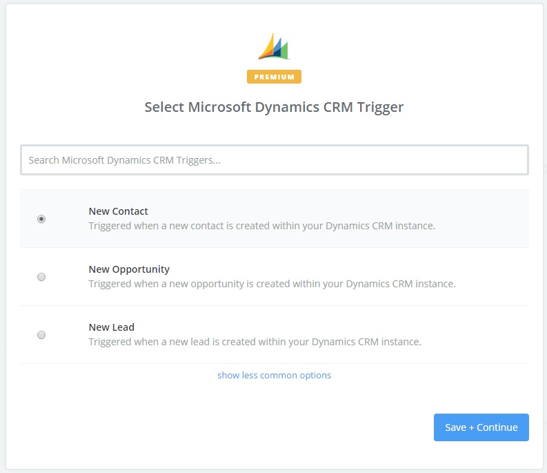The width and height of the screenshot is (547, 473).
Task: Click the new lead trigger description
Action: click(255, 342)
